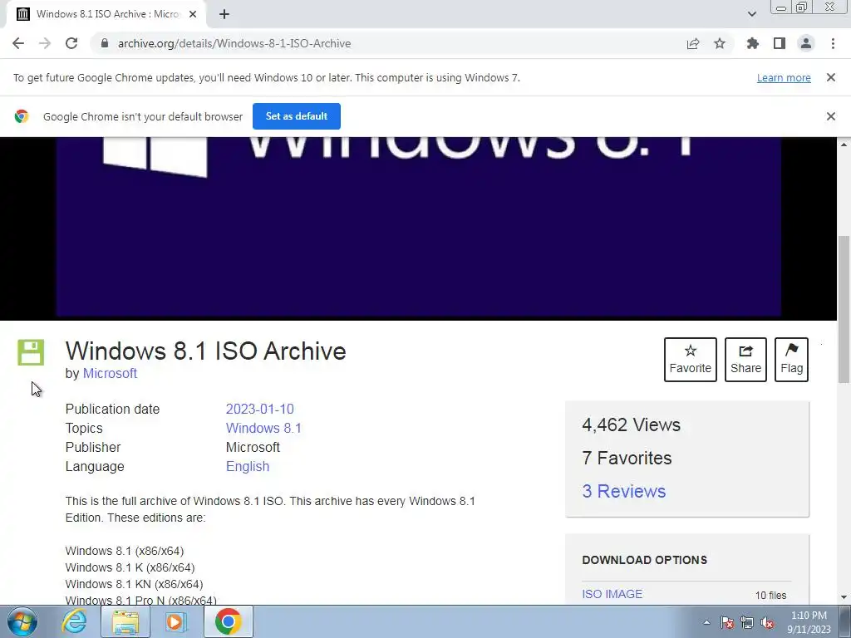This screenshot has width=851, height=638.
Task: Click the Windows 8.1 K (x86/x64) line
Action: [x=130, y=567]
